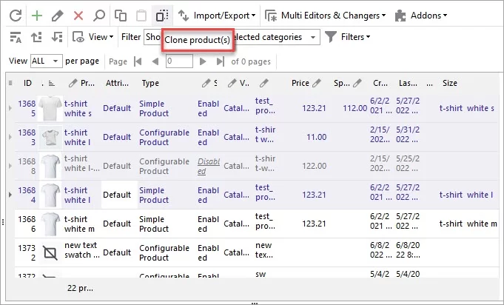
Task: Click the name cell 't-shirt white m'
Action: pos(79,224)
